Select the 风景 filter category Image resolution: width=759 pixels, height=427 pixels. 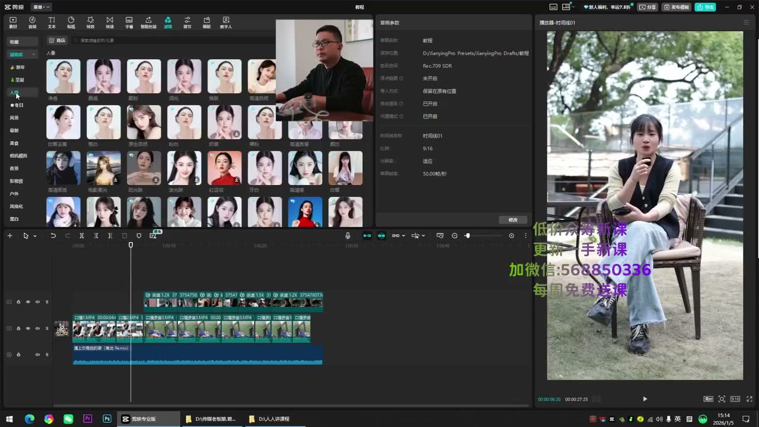click(14, 117)
